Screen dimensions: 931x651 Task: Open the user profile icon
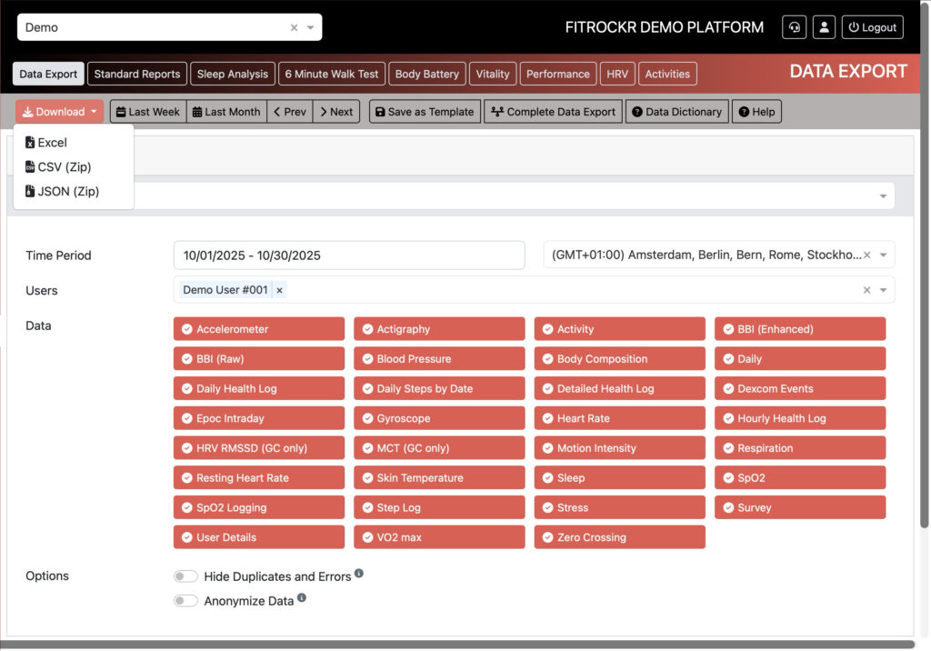[x=824, y=27]
